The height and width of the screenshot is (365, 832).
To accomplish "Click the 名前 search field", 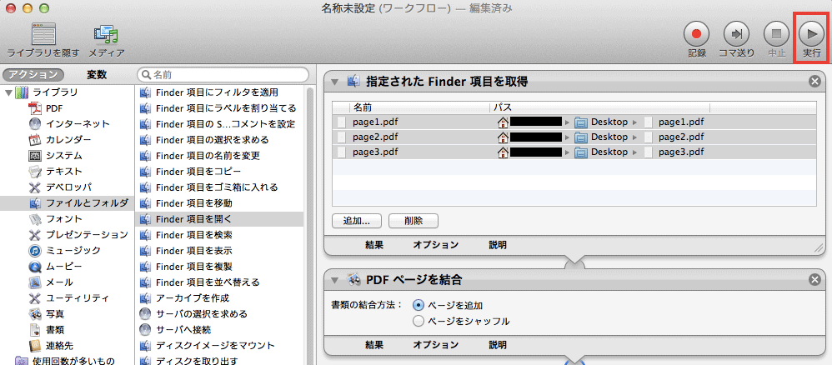I will point(223,75).
